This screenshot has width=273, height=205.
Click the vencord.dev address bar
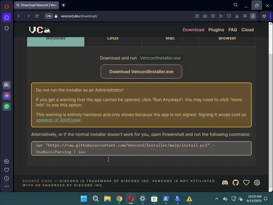(x=79, y=16)
